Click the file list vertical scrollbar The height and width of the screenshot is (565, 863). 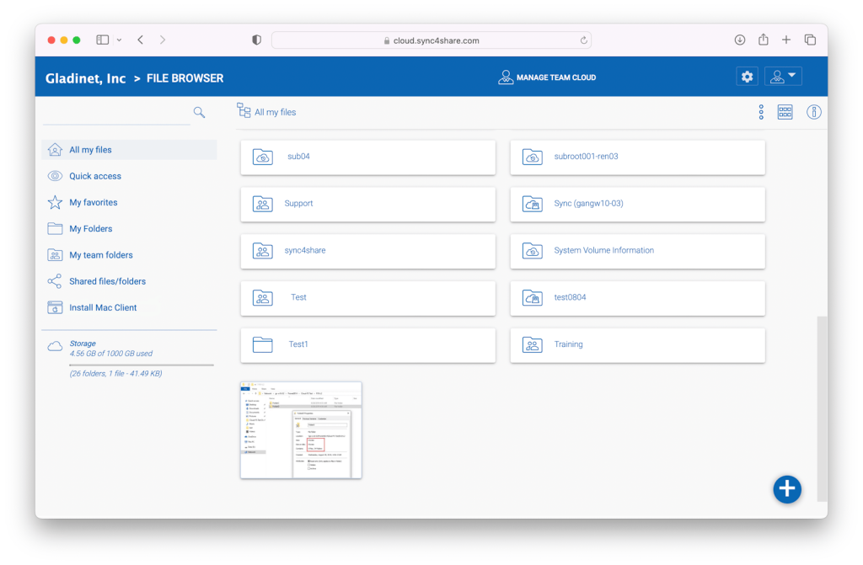[x=822, y=408]
